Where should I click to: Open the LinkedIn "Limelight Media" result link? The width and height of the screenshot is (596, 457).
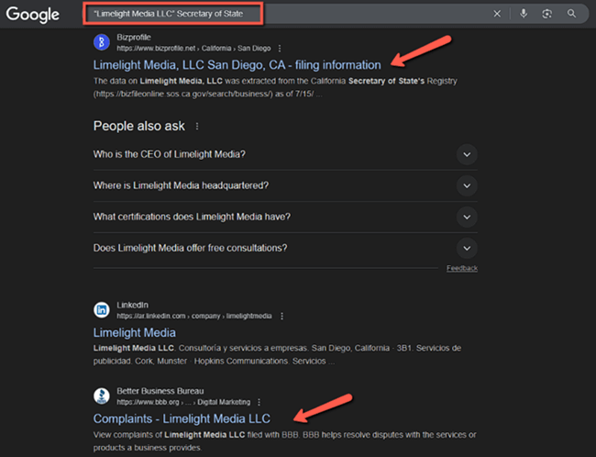coord(134,332)
